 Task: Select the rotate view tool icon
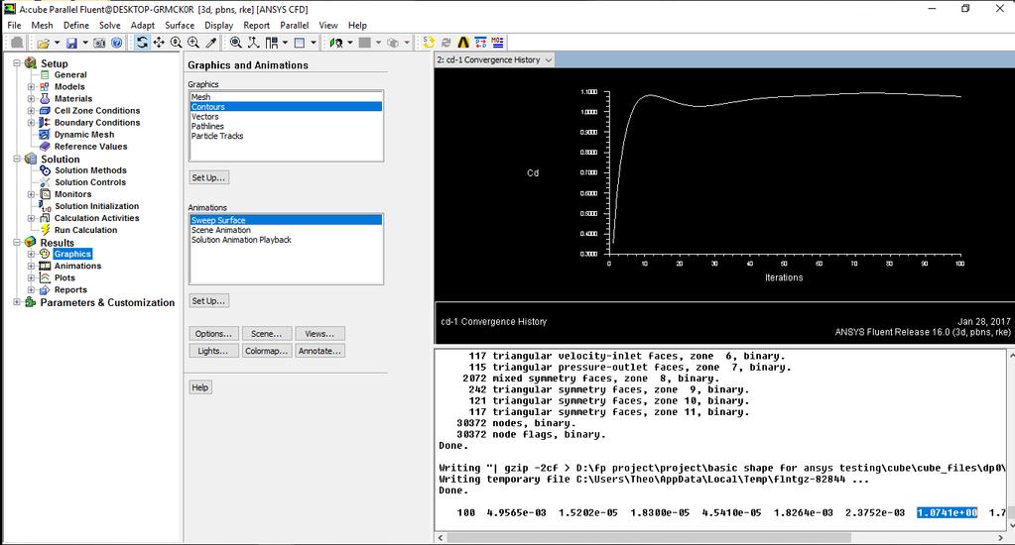click(x=142, y=43)
